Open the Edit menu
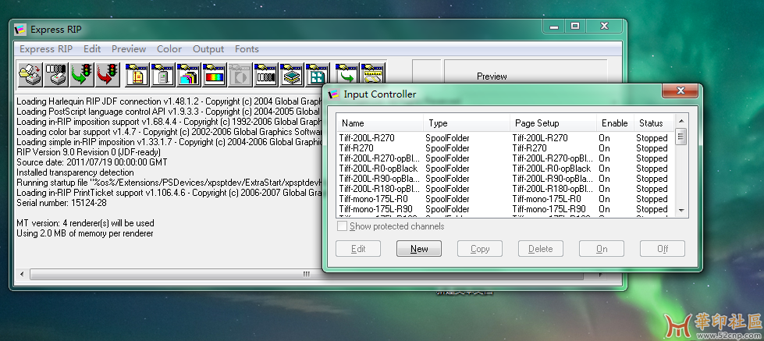The width and height of the screenshot is (764, 341). (92, 48)
